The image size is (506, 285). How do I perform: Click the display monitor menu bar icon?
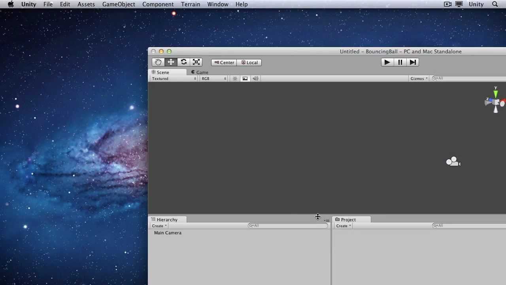point(459,4)
